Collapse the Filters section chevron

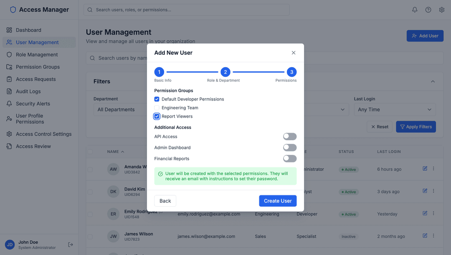point(433,81)
